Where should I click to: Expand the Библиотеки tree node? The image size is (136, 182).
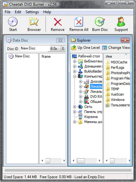coord(74,61)
